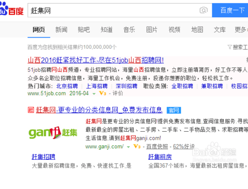Click the Baidu logo
248x189 pixels.
point(12,9)
